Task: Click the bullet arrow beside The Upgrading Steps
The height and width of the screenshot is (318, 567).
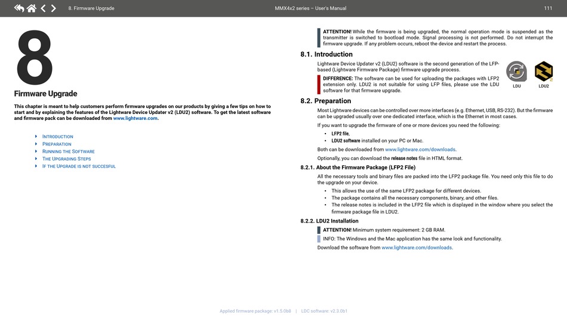Action: coord(36,159)
